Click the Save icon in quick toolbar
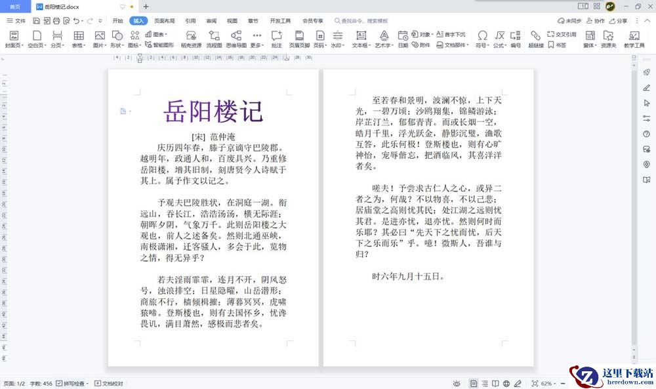The height and width of the screenshot is (389, 656). point(36,20)
